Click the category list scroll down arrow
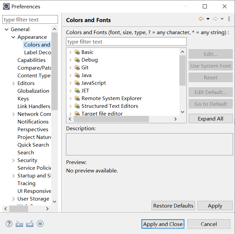This screenshot has width=235, height=234. tap(183, 112)
